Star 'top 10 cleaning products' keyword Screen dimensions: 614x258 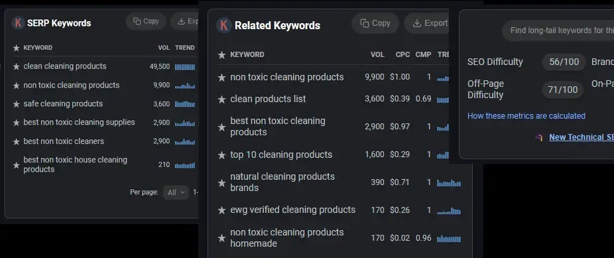coord(221,155)
